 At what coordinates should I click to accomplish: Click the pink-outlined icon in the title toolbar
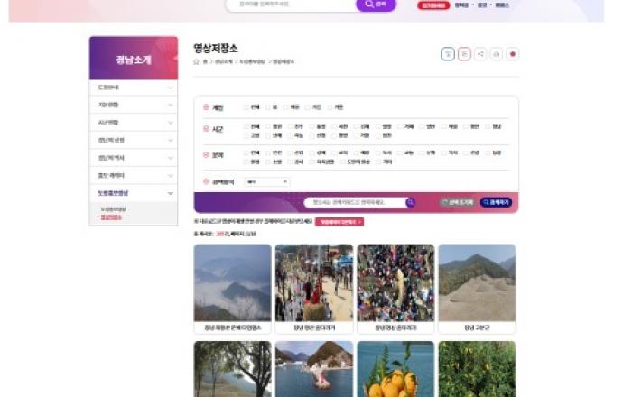coord(464,54)
